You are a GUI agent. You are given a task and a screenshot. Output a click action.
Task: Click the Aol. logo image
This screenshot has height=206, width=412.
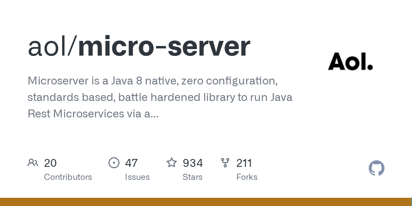click(350, 62)
